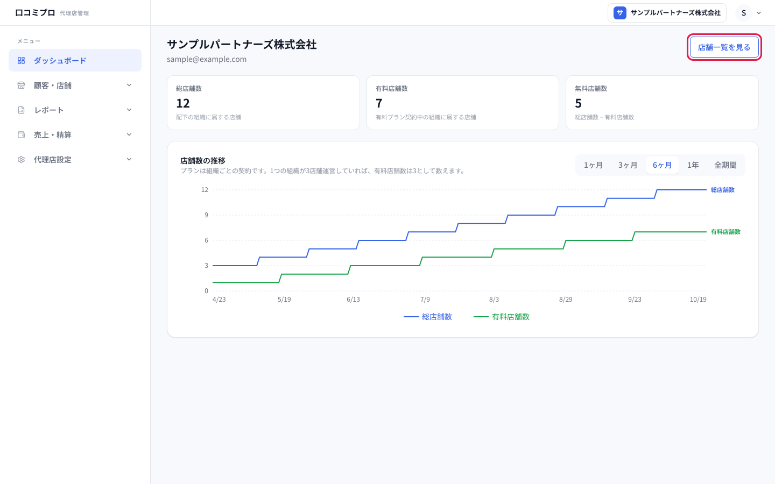Expand the 代理店設定 chevron
The height and width of the screenshot is (484, 775).
129,159
